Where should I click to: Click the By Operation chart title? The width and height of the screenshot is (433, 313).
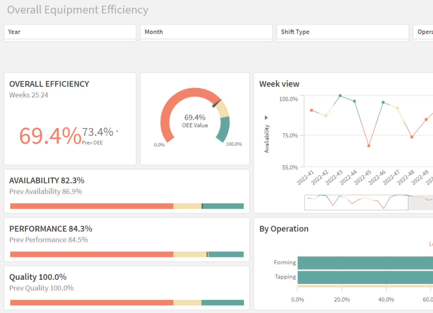(x=284, y=229)
